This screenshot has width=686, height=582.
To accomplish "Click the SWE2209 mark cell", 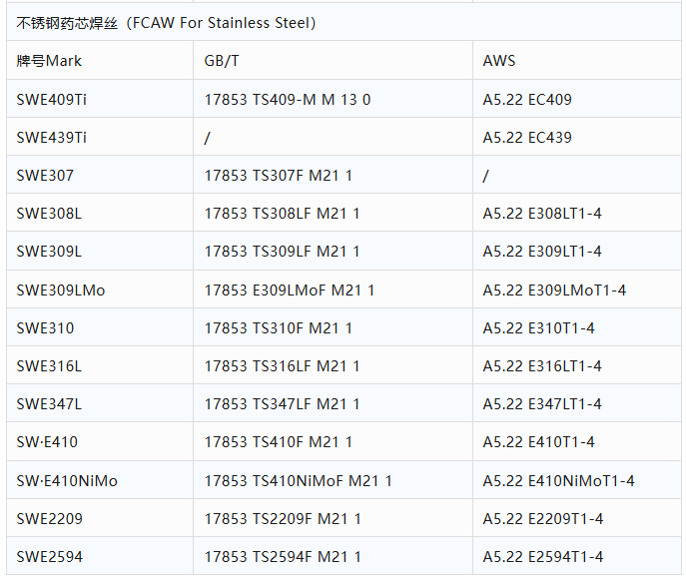I will point(51,519).
